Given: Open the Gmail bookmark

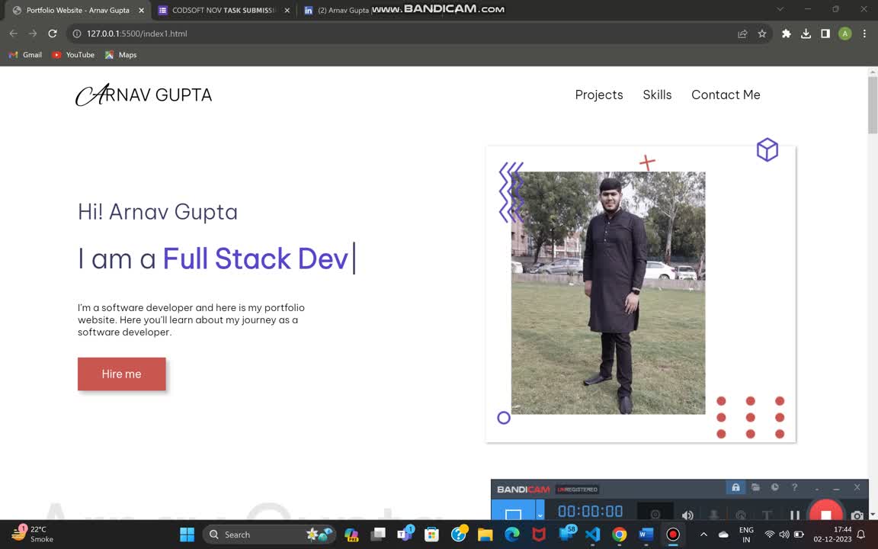Looking at the screenshot, I should coord(26,55).
